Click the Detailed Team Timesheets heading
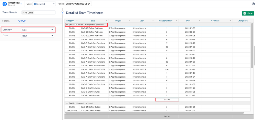 85,13
